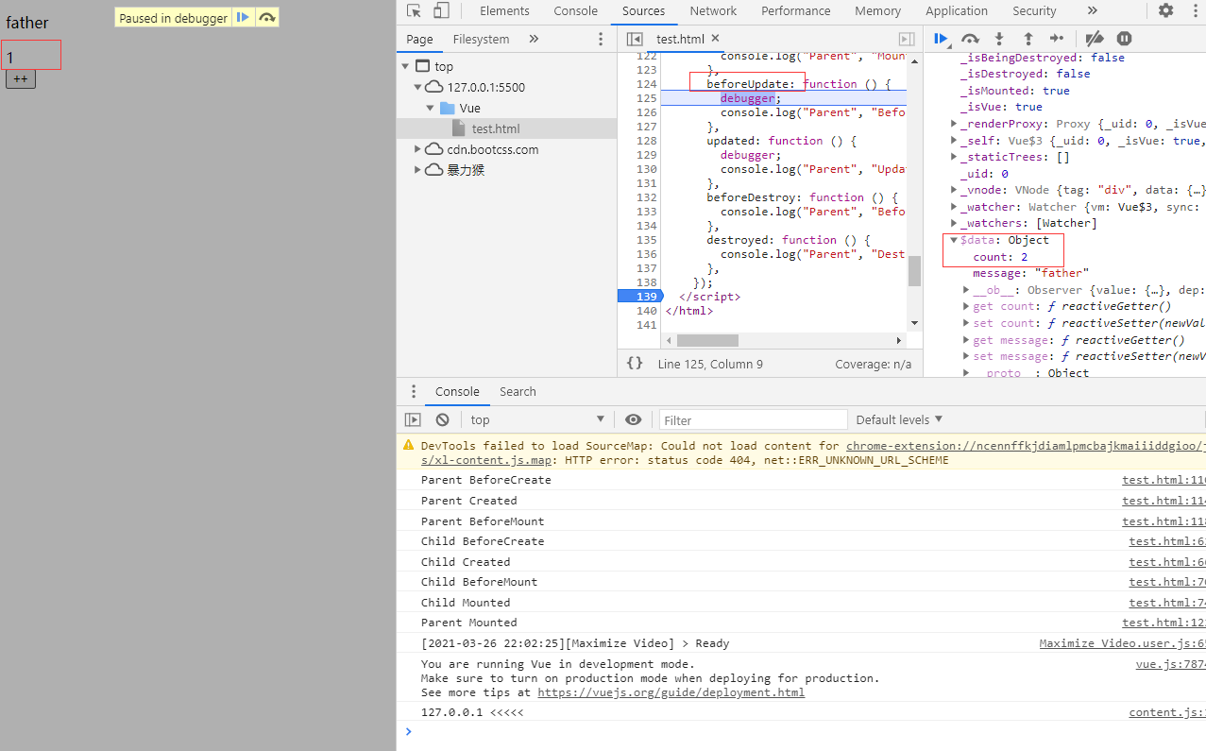This screenshot has height=751, width=1206.
Task: Create live expression eye icon
Action: [x=633, y=419]
